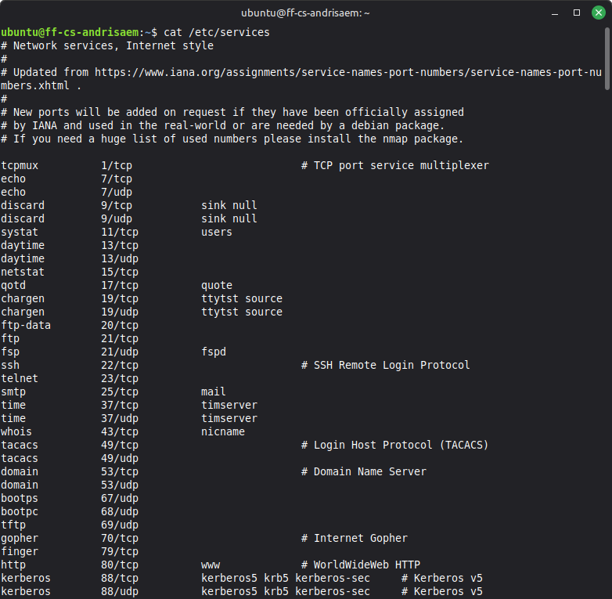Screen dimensions: 612x599
Task: Click 'bootps' service name
Action: 20,498
